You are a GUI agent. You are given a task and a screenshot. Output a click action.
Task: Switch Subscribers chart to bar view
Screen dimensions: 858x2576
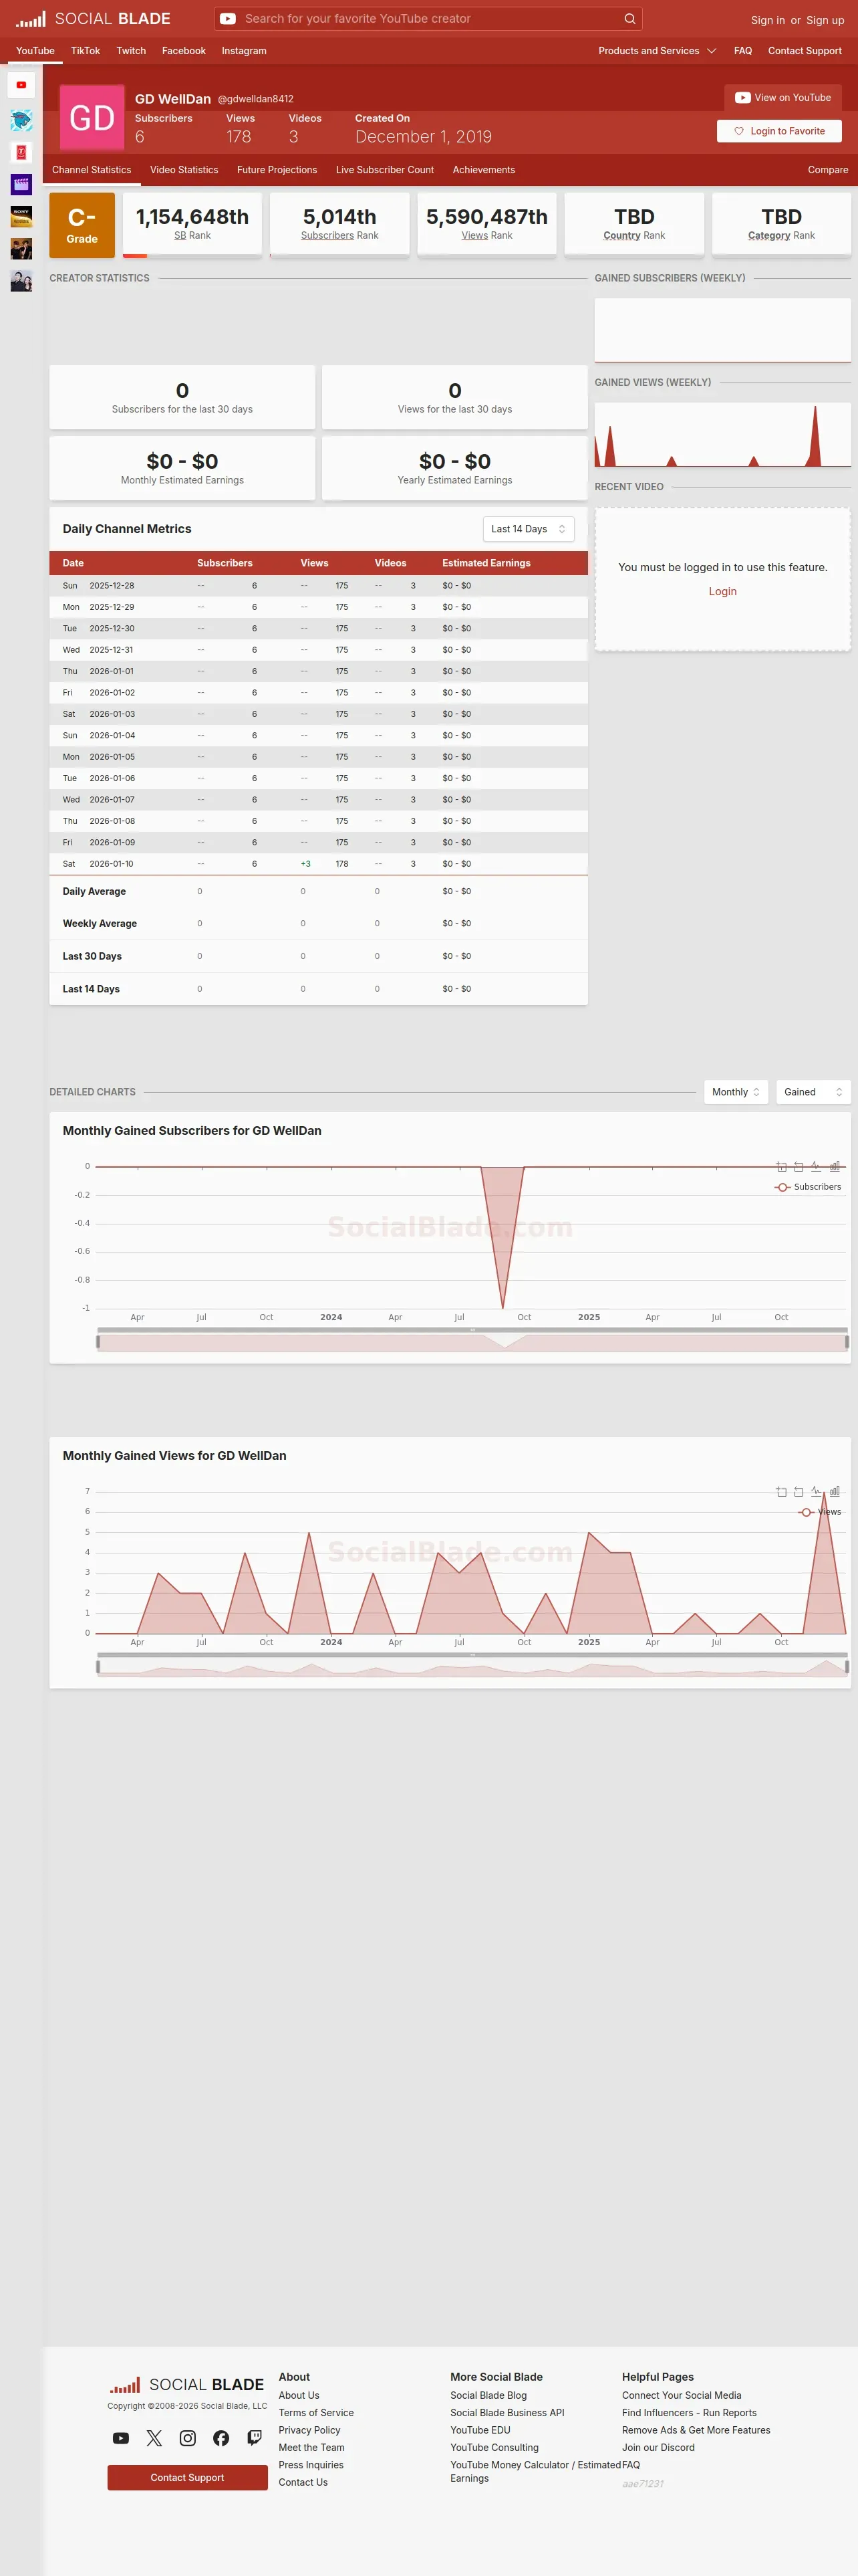(x=835, y=1167)
